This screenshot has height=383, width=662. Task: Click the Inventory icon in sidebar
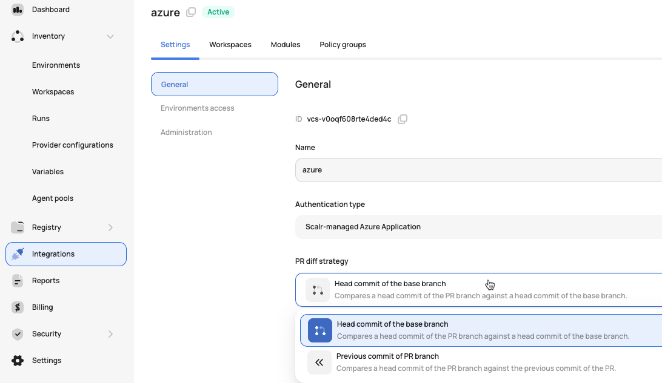point(18,36)
